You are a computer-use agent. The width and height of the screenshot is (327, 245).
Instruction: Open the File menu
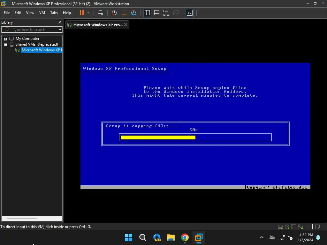(x=7, y=13)
